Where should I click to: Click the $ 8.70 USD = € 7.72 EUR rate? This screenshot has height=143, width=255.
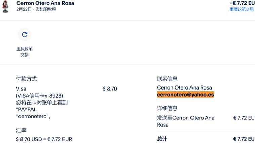[x=44, y=139]
